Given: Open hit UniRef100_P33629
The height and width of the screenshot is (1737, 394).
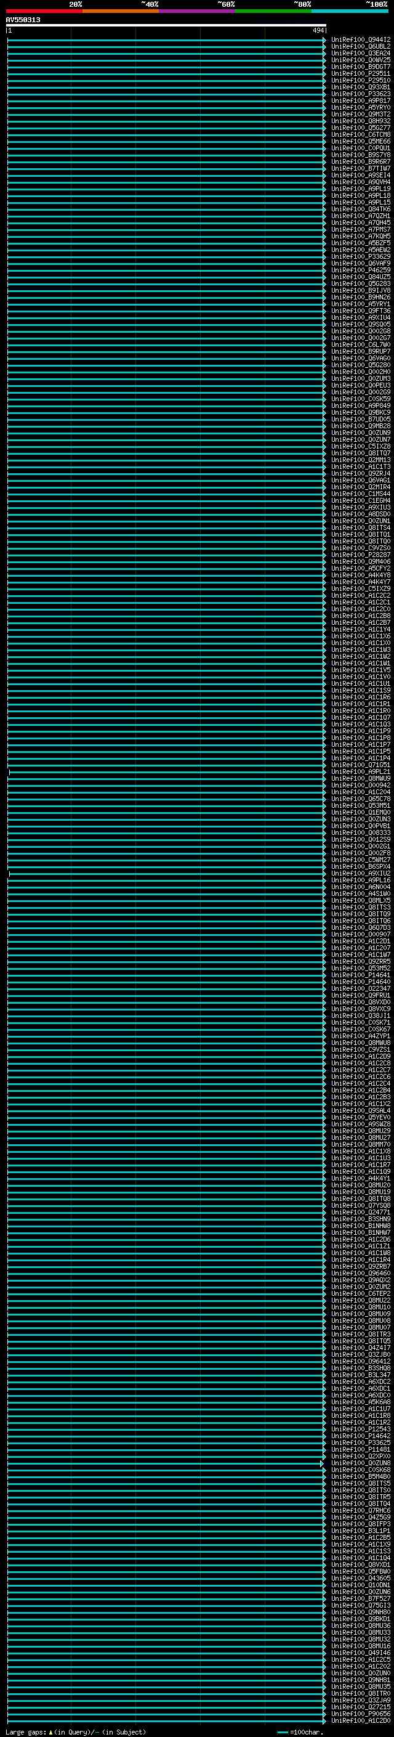Looking at the screenshot, I should click(x=361, y=256).
